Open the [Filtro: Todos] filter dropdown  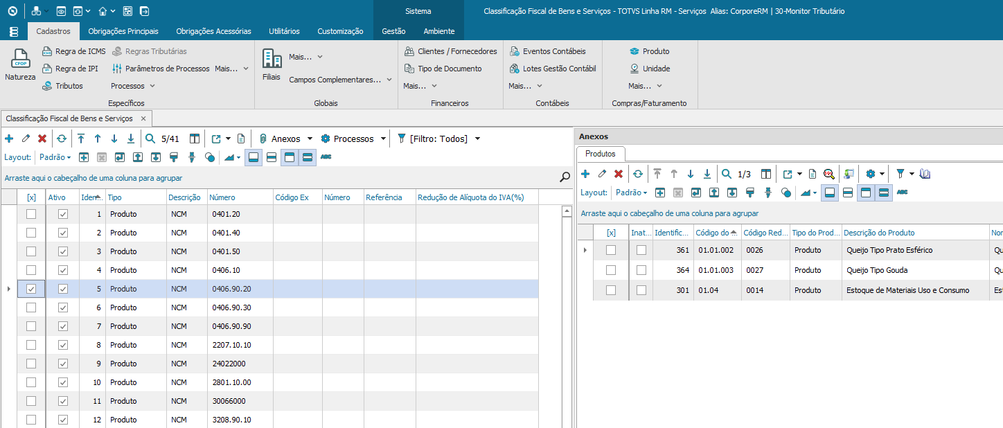477,139
